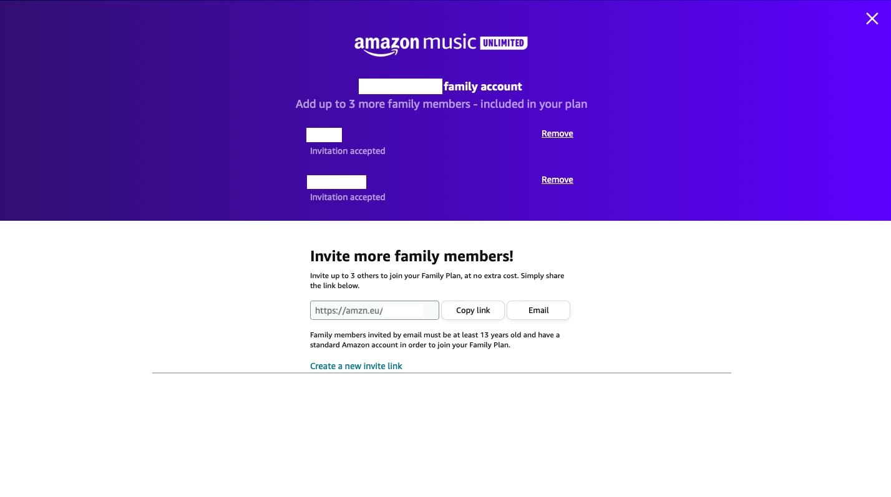Viewport: 891px width, 497px height.
Task: Click the UNLIMITED badge in the logo
Action: (x=504, y=43)
